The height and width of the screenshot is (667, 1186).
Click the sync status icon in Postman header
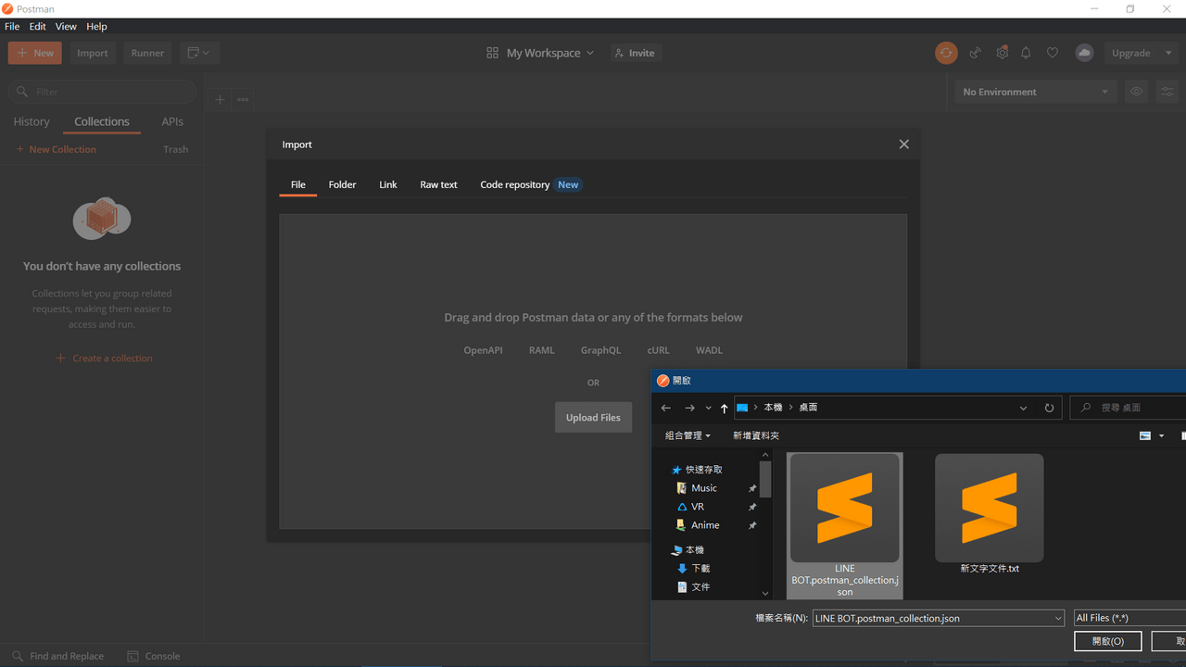point(946,53)
